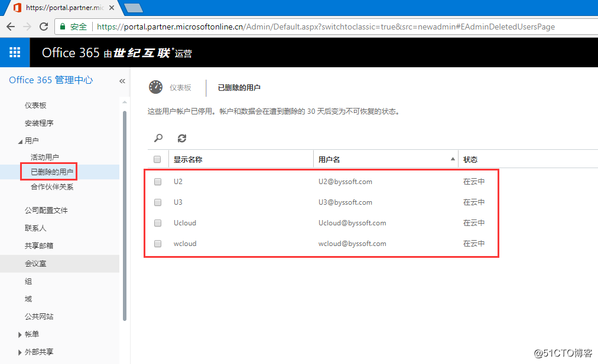The height and width of the screenshot is (364, 598).
Task: Click display name U2 in the table
Action: click(x=178, y=182)
